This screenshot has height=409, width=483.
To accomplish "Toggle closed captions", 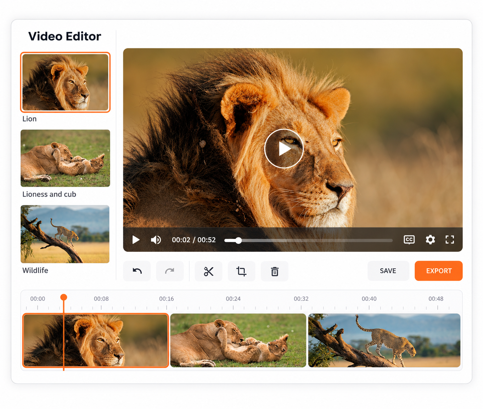I will pyautogui.click(x=409, y=240).
